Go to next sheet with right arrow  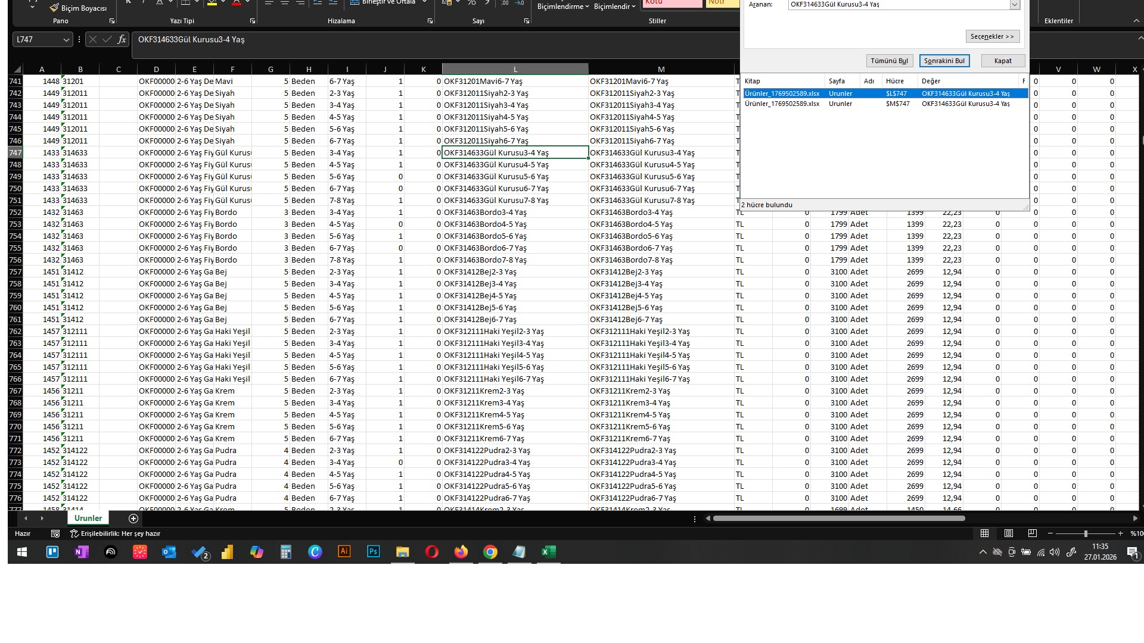pos(42,519)
